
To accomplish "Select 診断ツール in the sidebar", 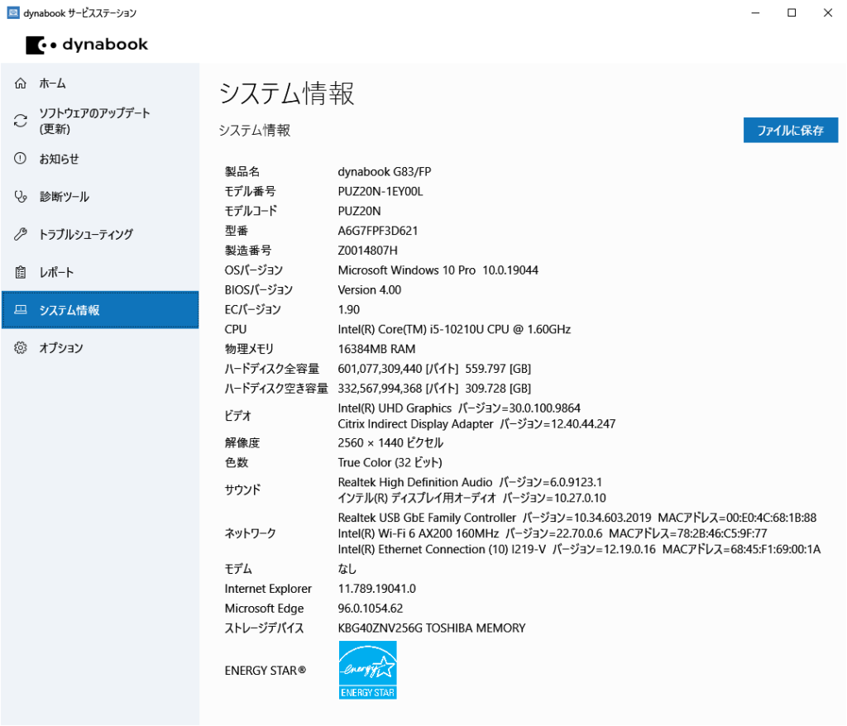I will click(100, 197).
